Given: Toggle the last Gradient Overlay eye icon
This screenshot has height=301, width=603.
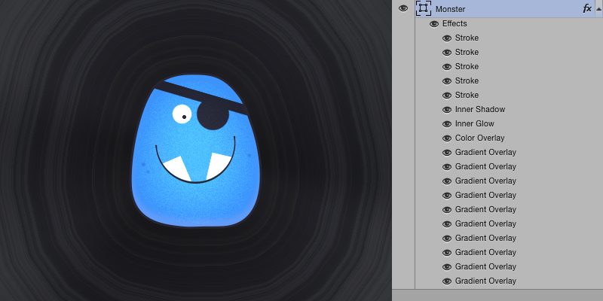Looking at the screenshot, I should click(x=447, y=281).
